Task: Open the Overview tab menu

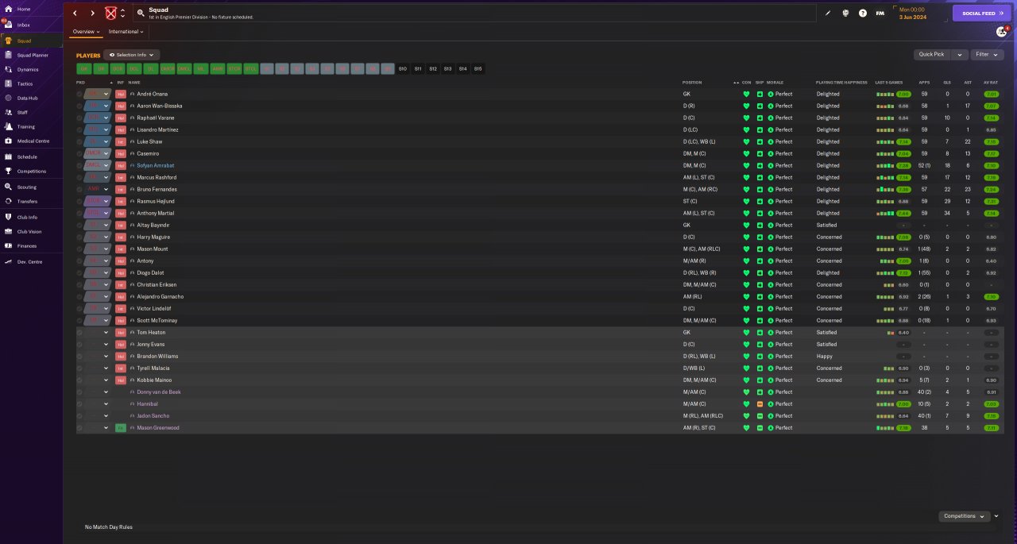Action: click(87, 32)
